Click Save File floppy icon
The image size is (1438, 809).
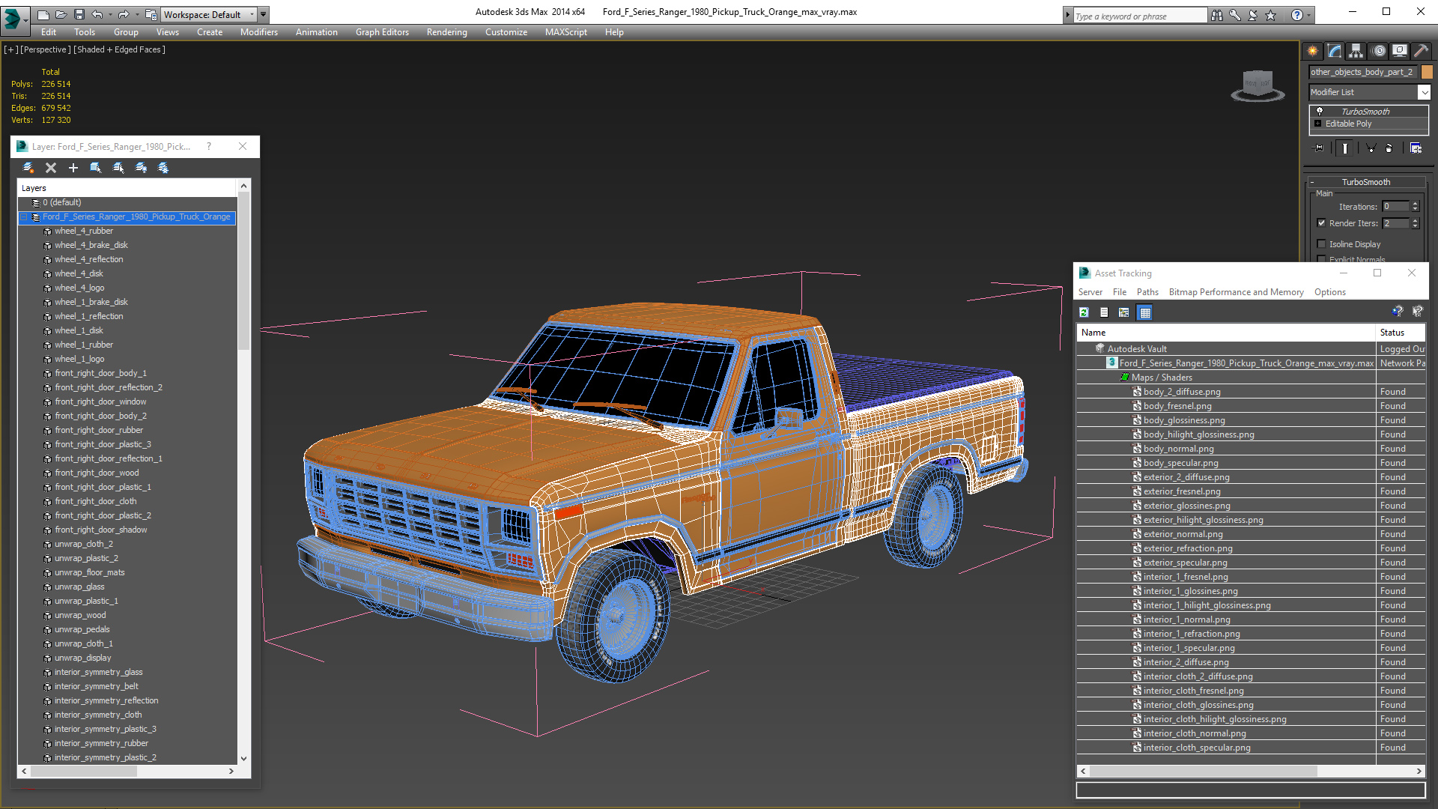79,14
